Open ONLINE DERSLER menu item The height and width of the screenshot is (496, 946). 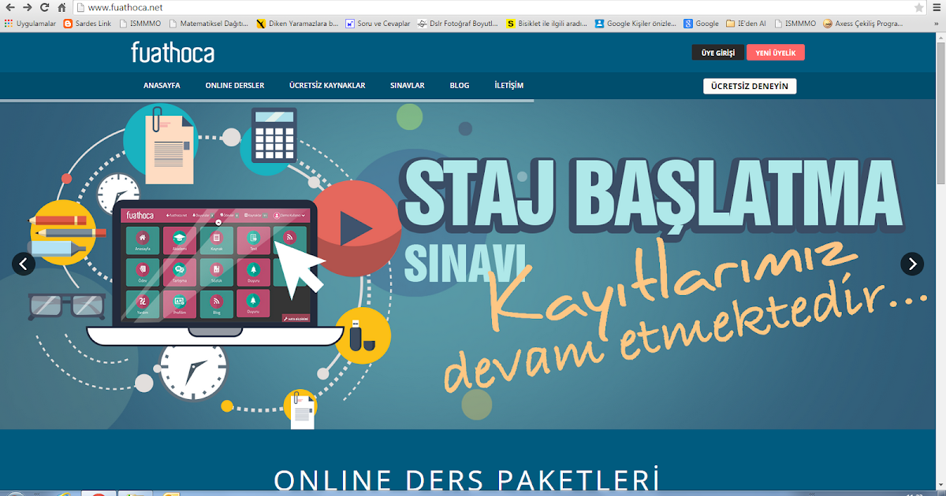pyautogui.click(x=235, y=86)
